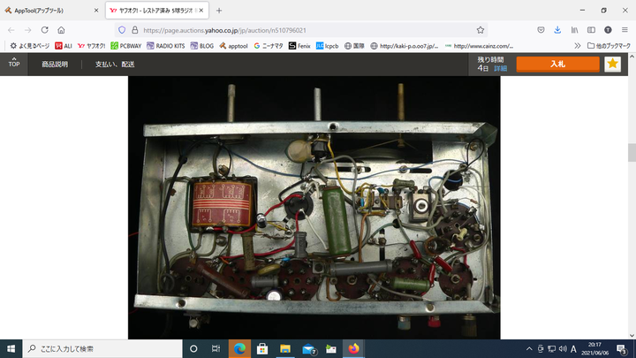636x358 pixels.
Task: Click 詳細 link next to remaining time
Action: [x=501, y=68]
